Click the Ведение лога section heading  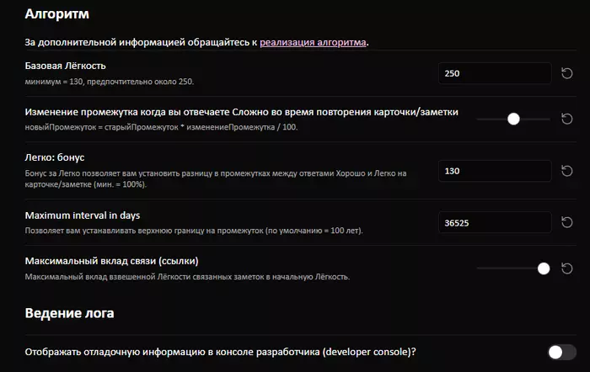[69, 313]
